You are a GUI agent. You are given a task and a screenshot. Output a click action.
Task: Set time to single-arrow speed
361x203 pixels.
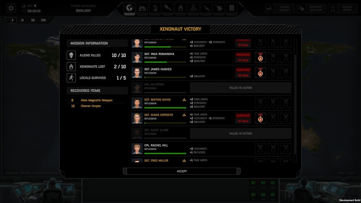pos(12,20)
